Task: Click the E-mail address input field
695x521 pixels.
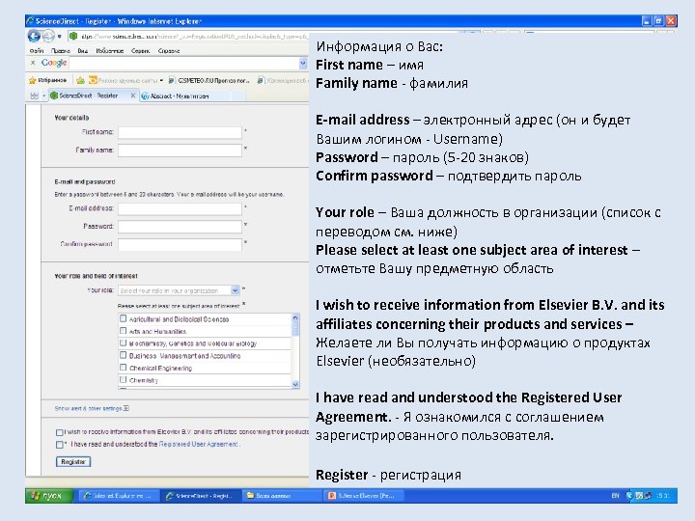Action: (x=180, y=208)
